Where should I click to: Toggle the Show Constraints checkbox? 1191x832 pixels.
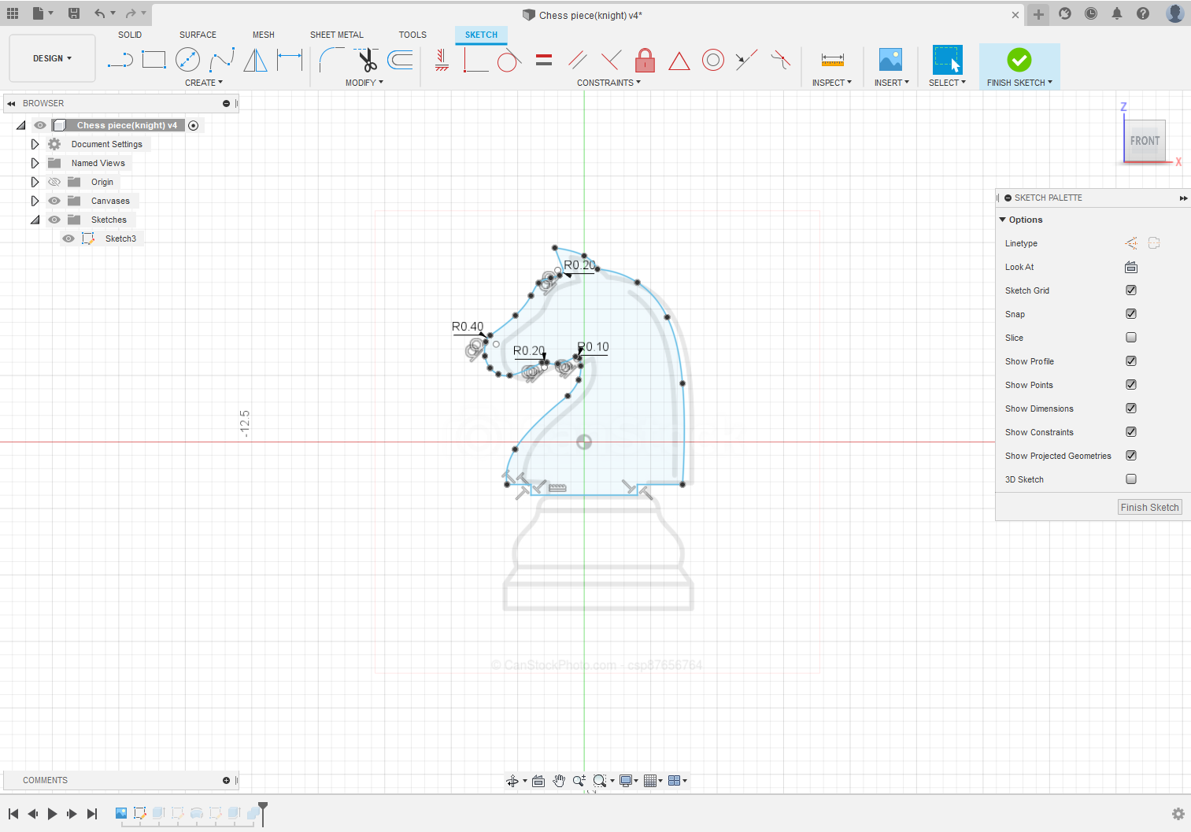1131,432
